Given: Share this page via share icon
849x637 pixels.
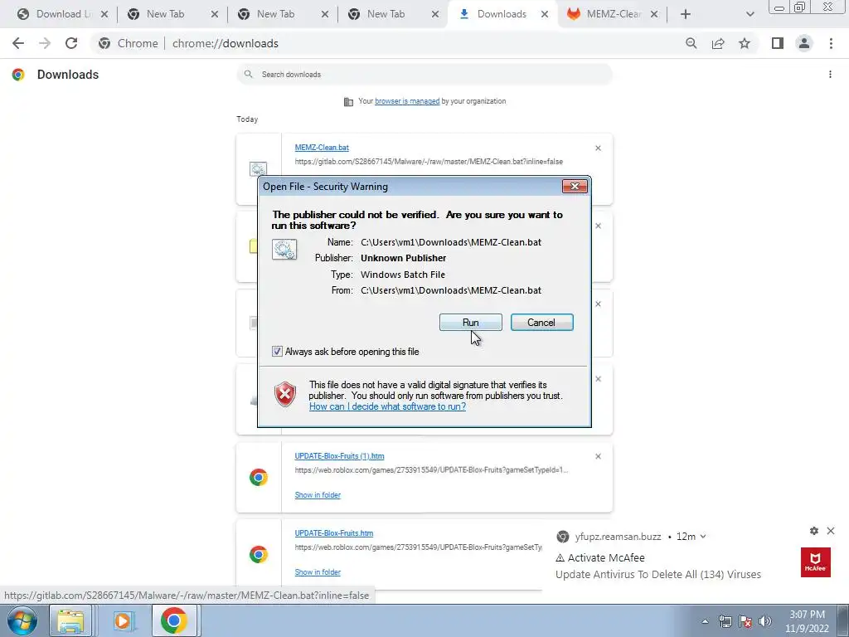Looking at the screenshot, I should click(x=718, y=43).
